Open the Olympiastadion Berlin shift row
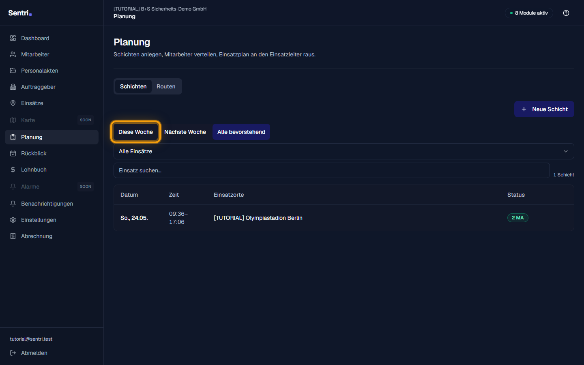Image resolution: width=584 pixels, height=365 pixels. (x=344, y=218)
